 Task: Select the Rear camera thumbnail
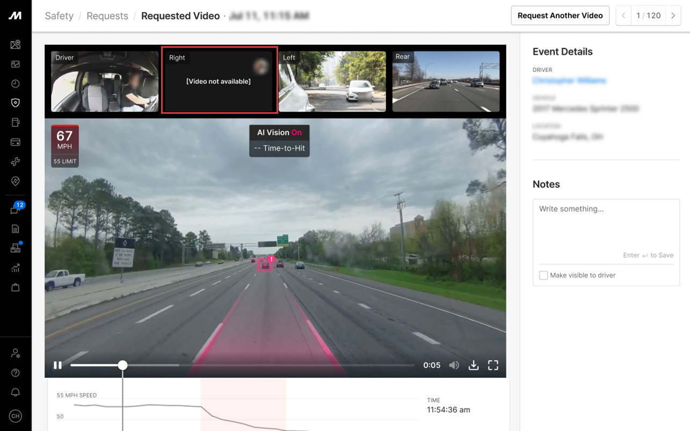[446, 82]
